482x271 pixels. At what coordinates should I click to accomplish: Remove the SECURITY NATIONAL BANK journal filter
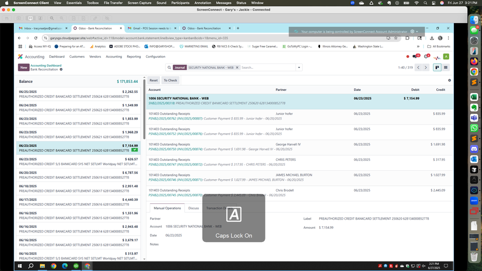[237, 68]
